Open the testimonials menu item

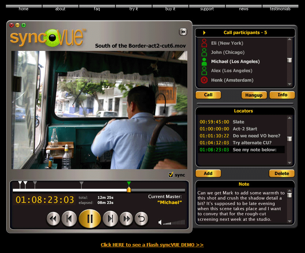pos(280,9)
